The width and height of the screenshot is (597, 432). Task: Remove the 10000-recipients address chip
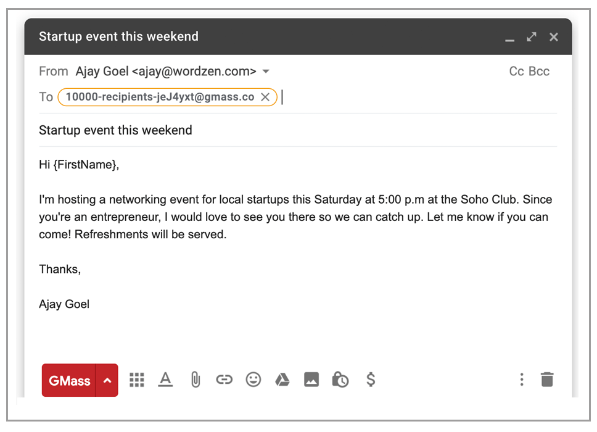(265, 97)
